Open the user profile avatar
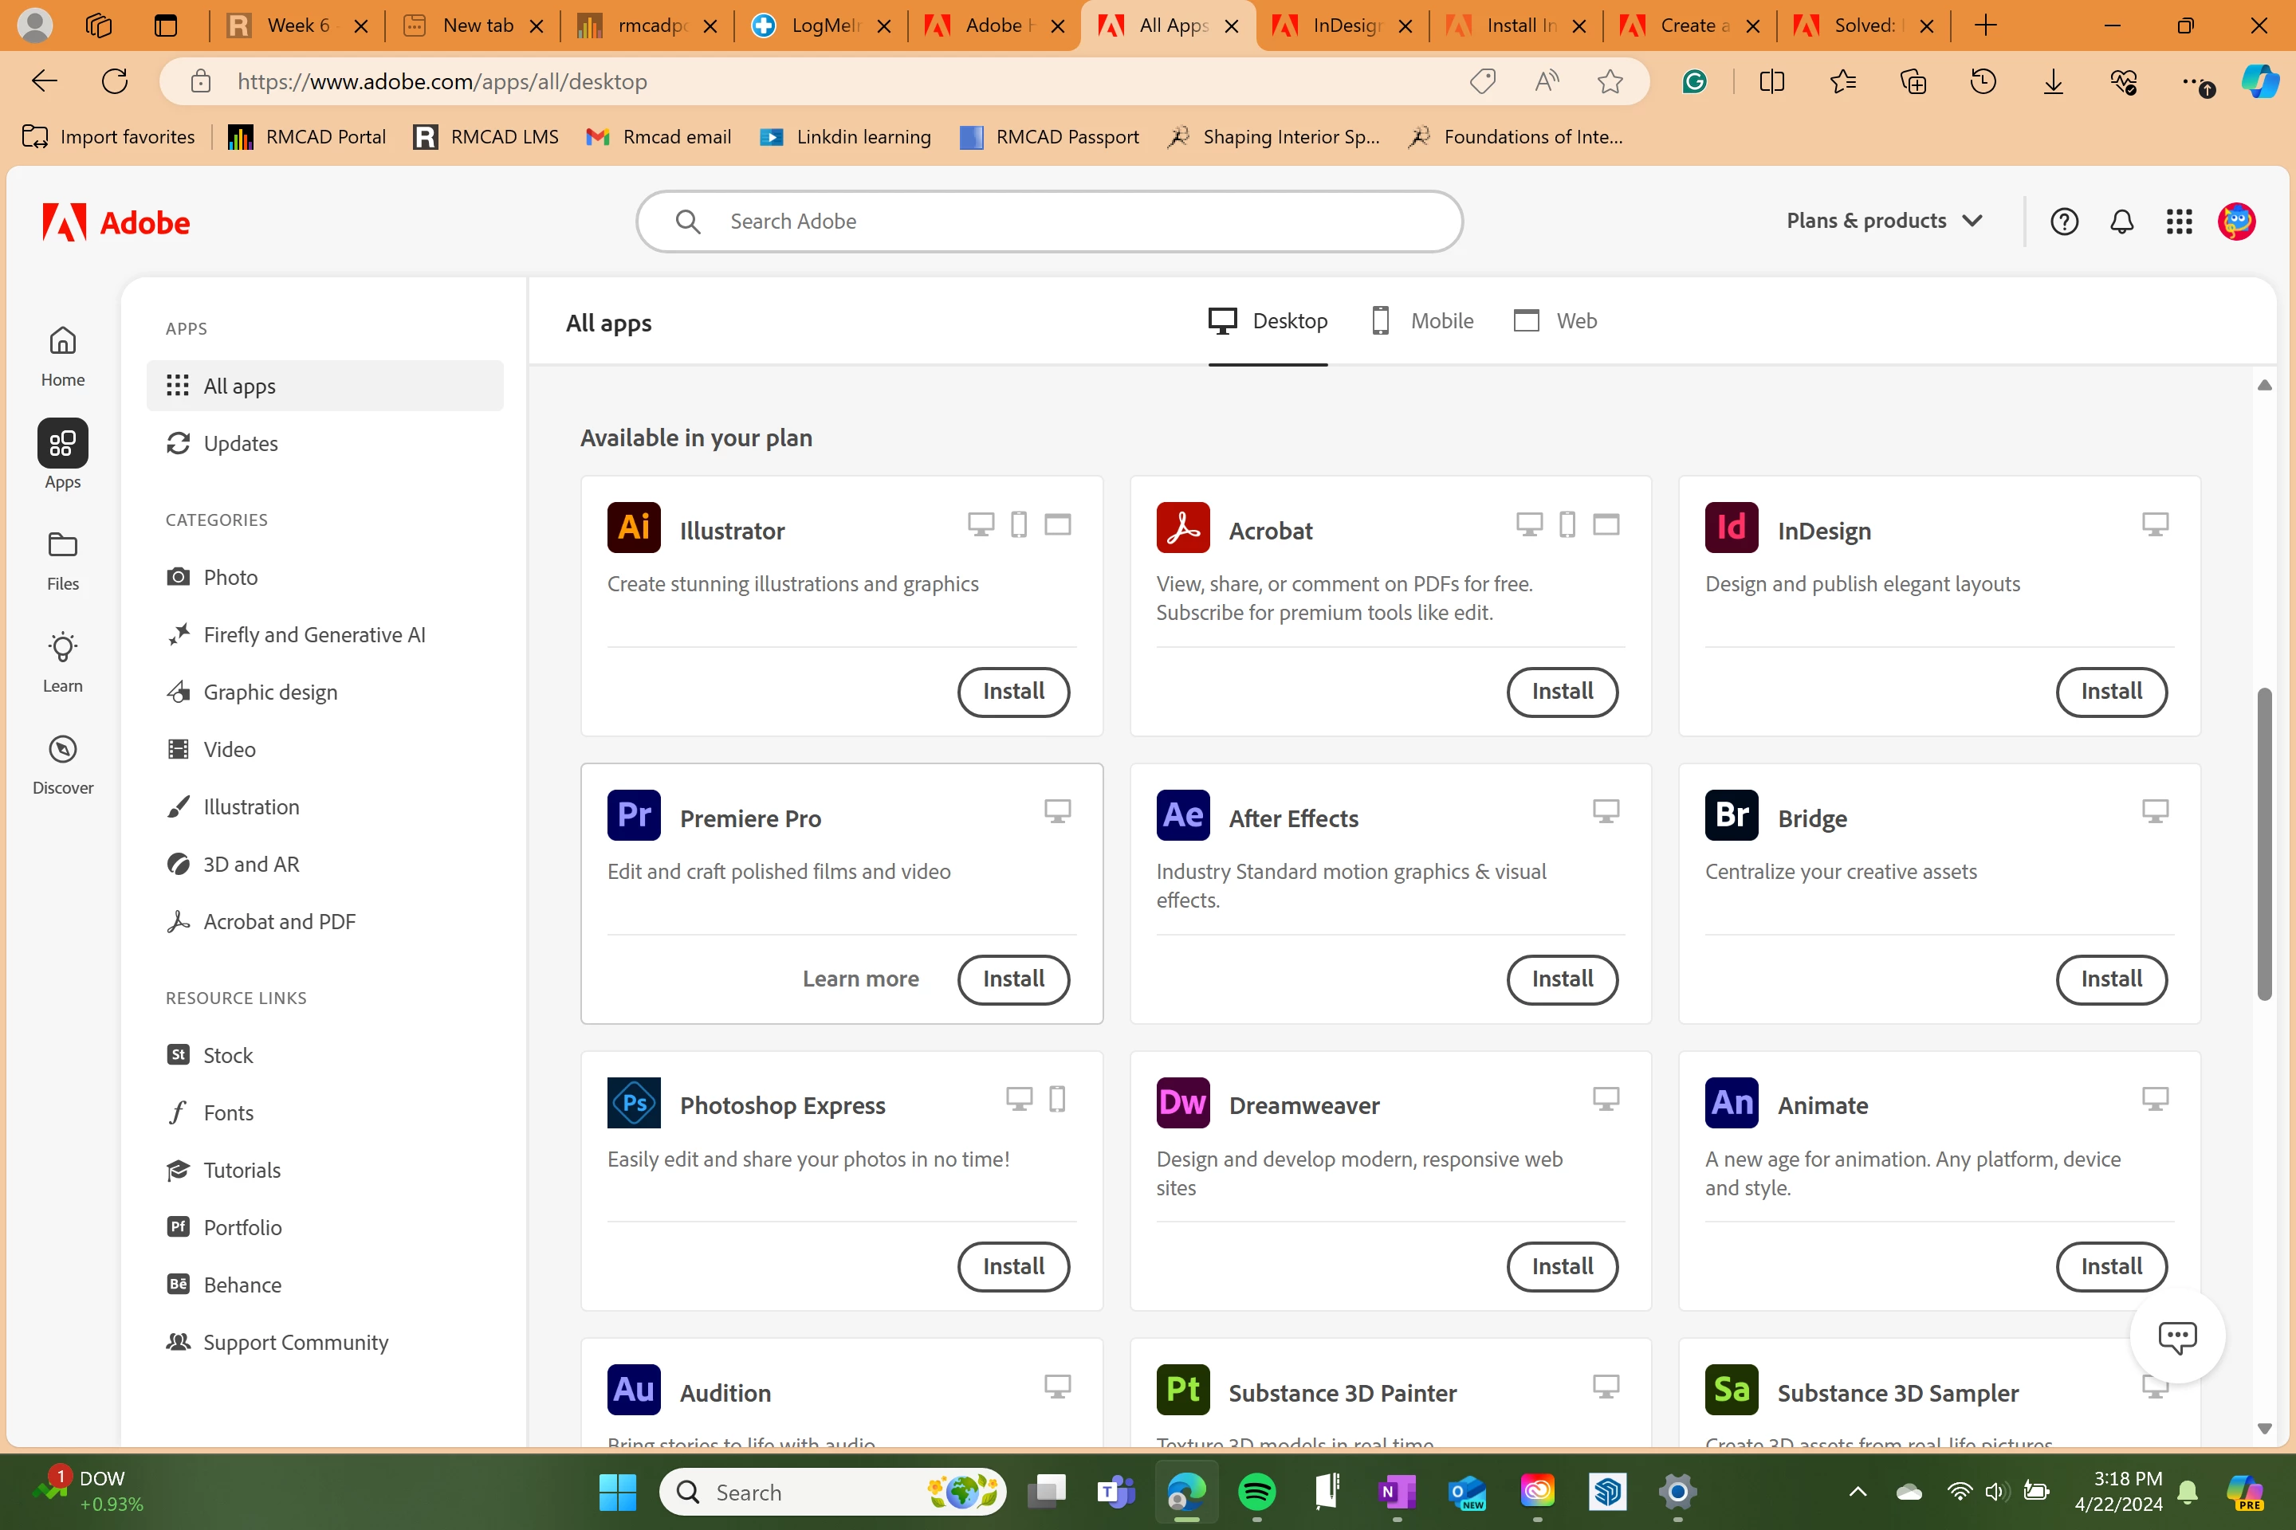 (x=2236, y=222)
